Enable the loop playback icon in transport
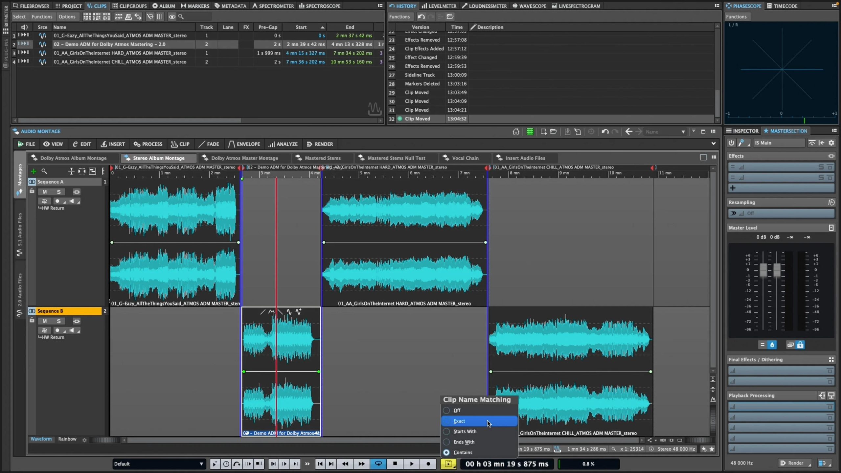The height and width of the screenshot is (473, 841). click(x=378, y=464)
